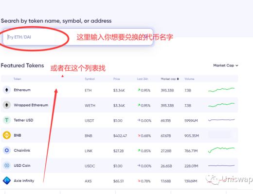Open the Ethereum token row name

coord(22,90)
